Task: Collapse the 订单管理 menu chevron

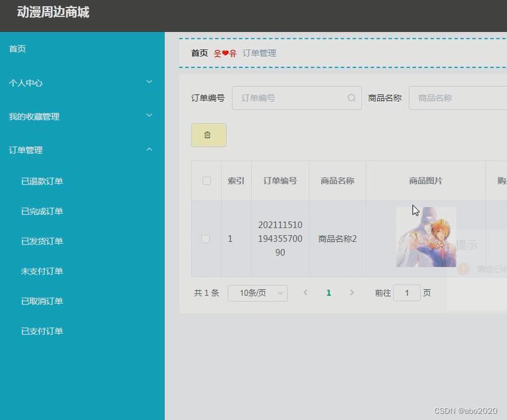Action: 149,149
